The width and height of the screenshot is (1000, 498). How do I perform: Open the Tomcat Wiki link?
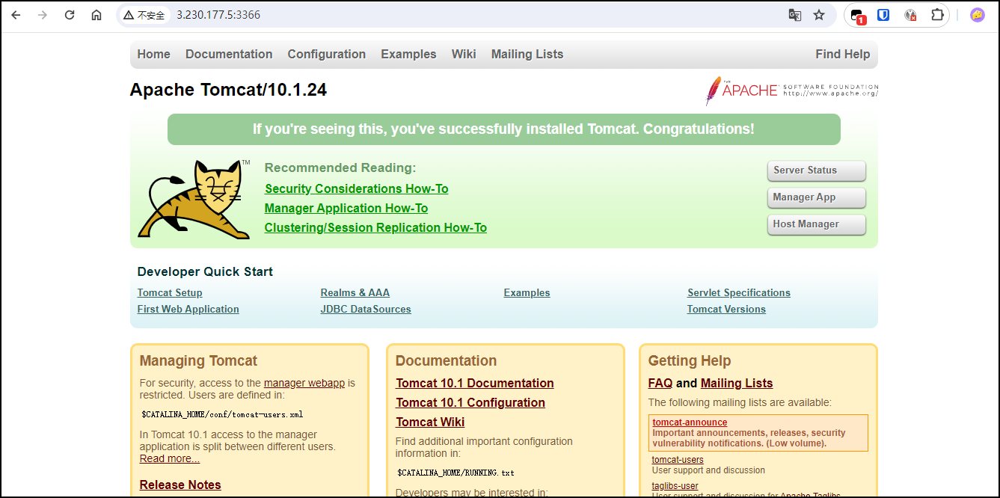click(430, 422)
